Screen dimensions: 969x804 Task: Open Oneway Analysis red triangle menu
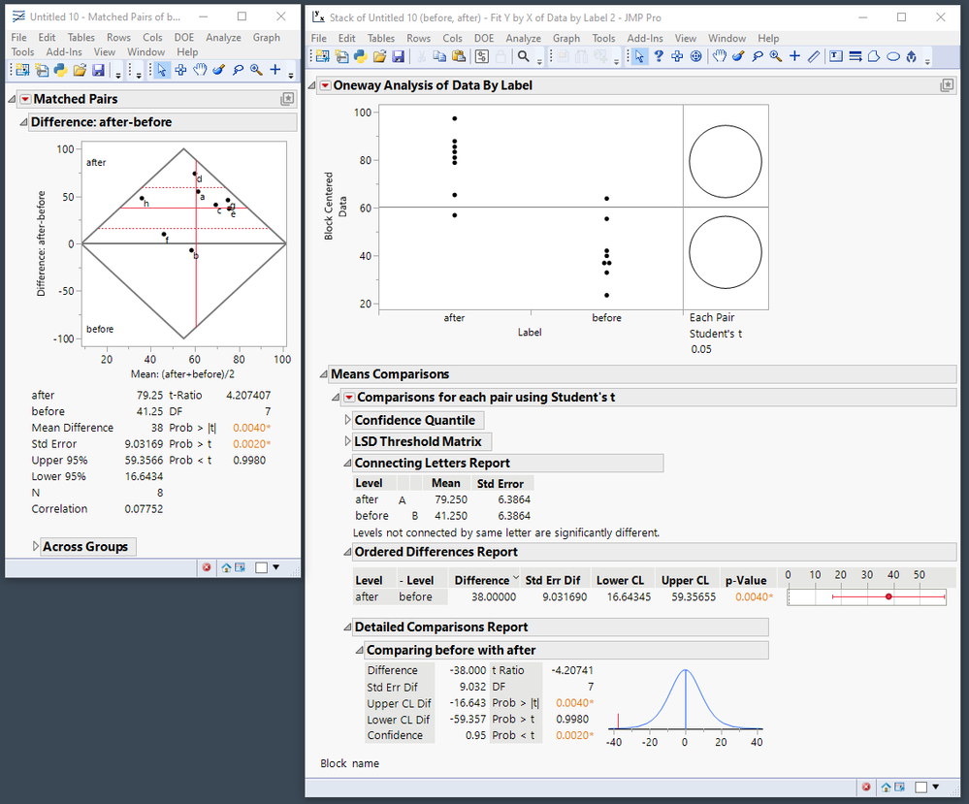[x=325, y=85]
